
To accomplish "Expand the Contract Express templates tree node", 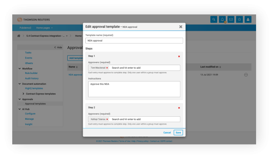I will [23, 94].
